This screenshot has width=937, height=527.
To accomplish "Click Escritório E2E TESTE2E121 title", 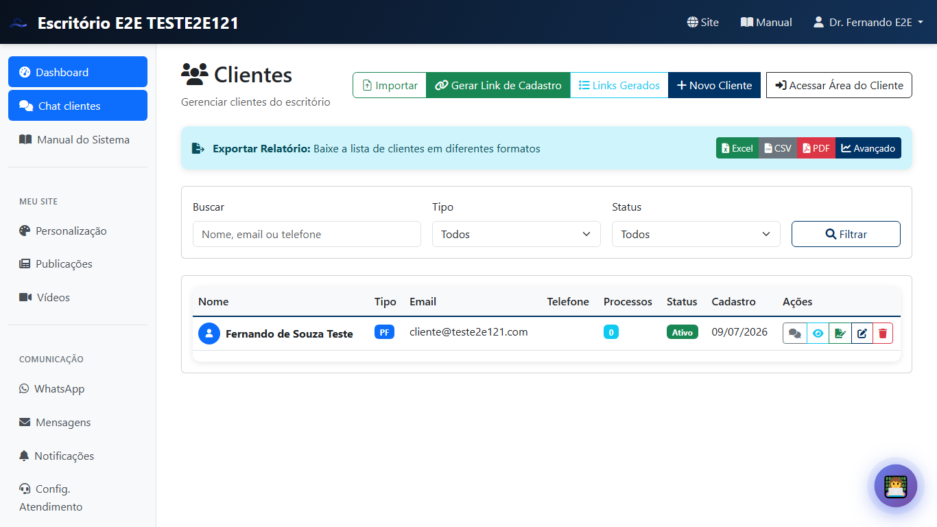I will 138,23.
